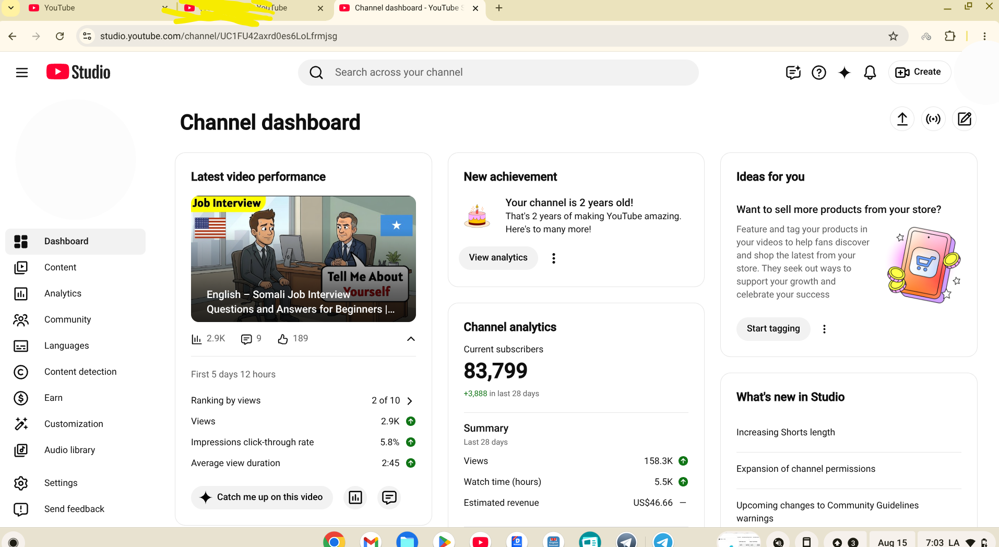Viewport: 999px width, 547px height.
Task: Open the Files app from the shelf
Action: coord(407,541)
